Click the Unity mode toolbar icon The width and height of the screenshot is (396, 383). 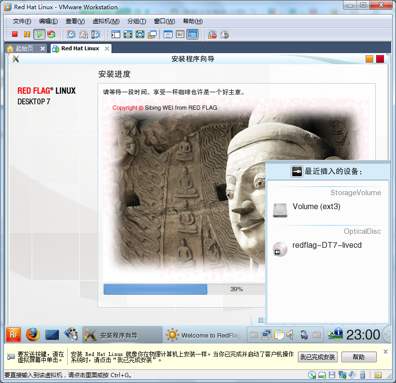(x=152, y=34)
